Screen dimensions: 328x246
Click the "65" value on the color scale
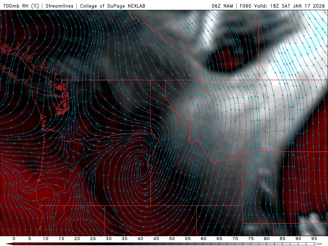tap(219, 239)
